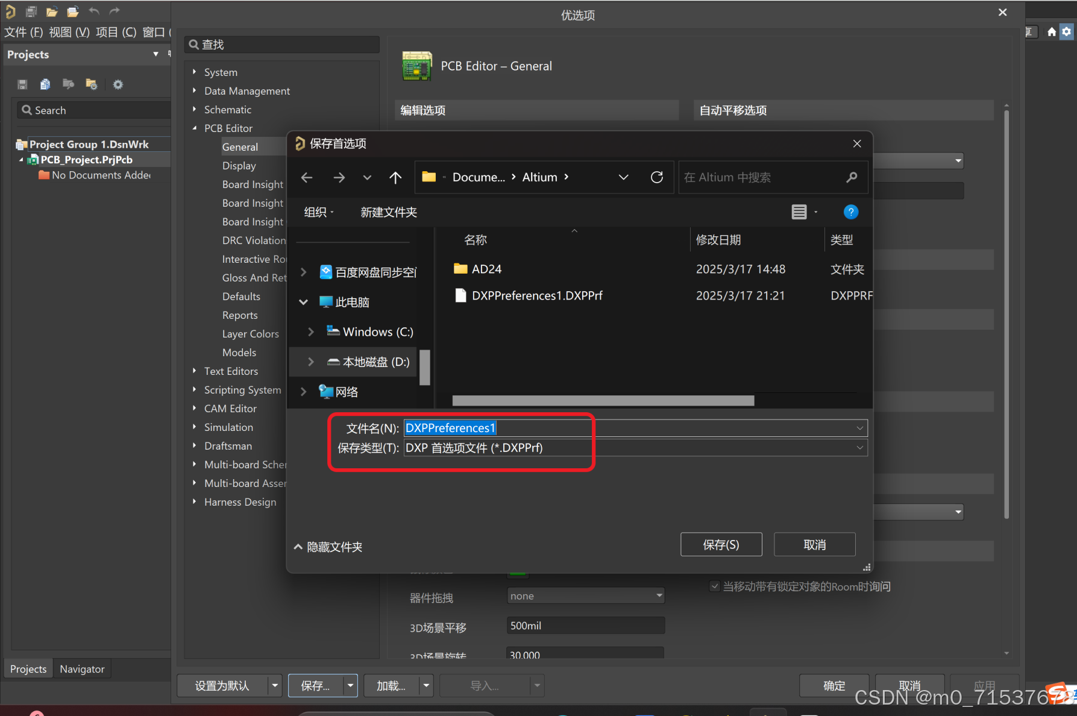Screen dimensions: 1077x716
Task: Click the 保存... button in preferences footer
Action: point(316,686)
